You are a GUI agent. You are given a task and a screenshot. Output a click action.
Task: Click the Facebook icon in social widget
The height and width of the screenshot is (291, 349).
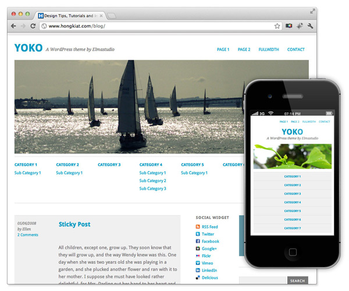pyautogui.click(x=198, y=241)
